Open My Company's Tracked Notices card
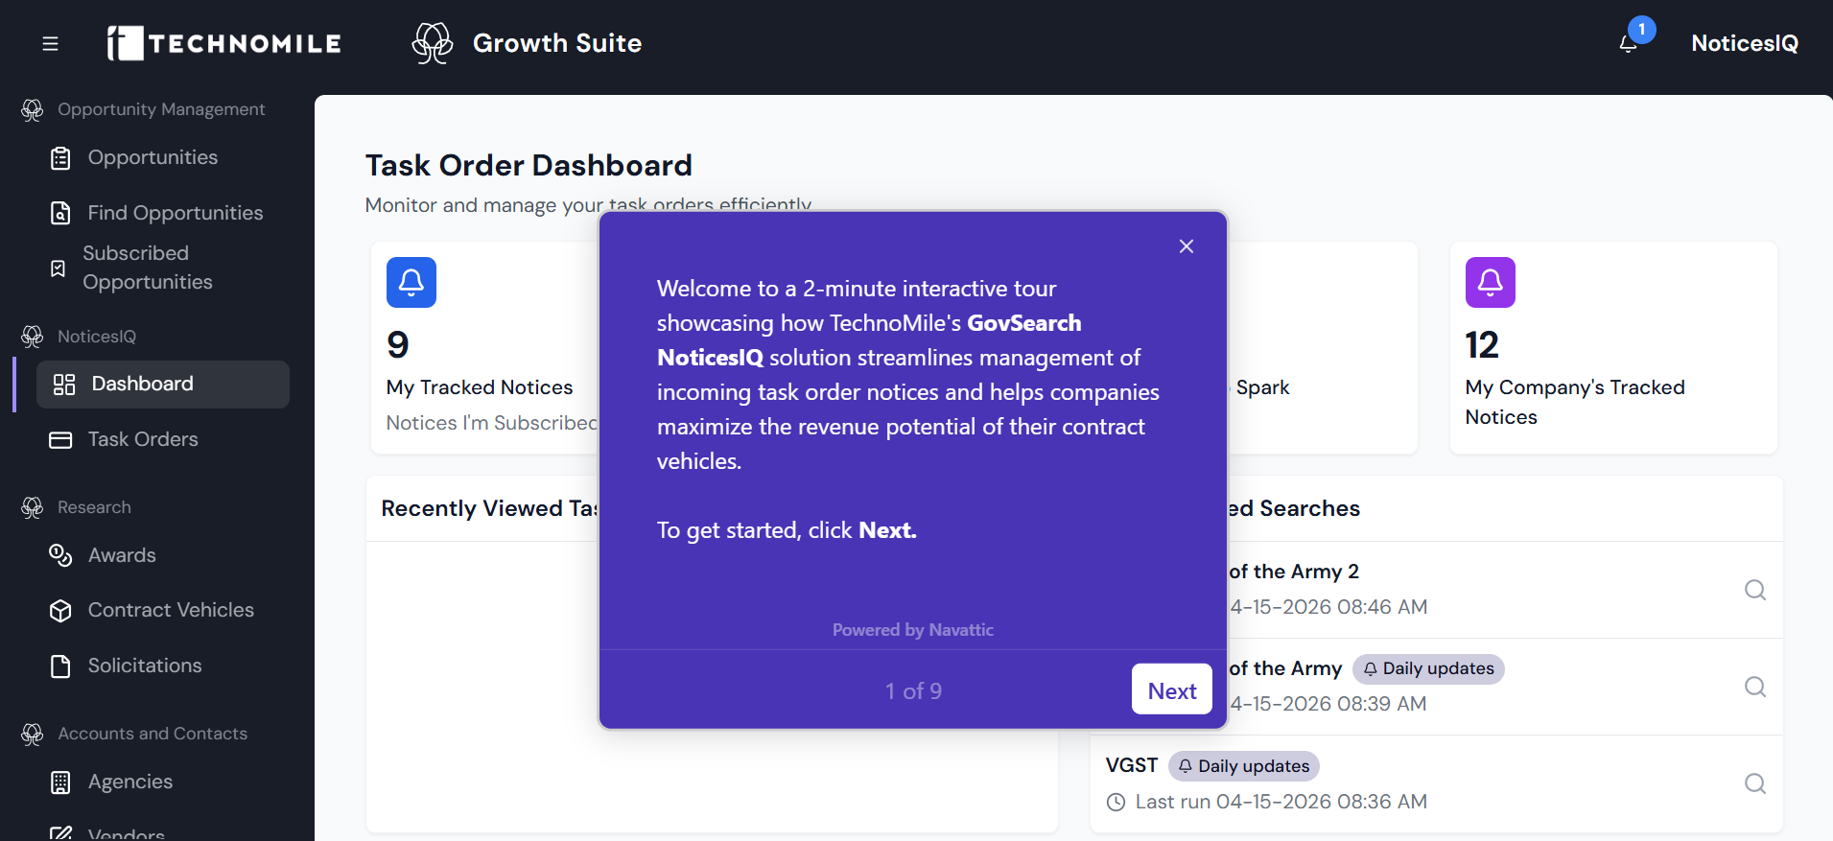This screenshot has height=841, width=1833. click(1614, 347)
